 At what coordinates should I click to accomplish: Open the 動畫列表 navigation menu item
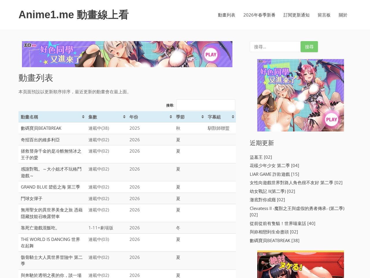click(x=227, y=15)
